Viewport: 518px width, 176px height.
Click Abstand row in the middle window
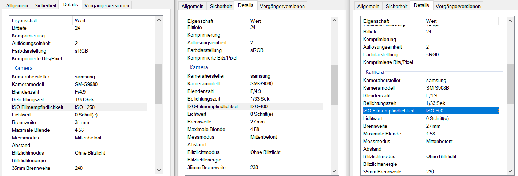tap(254, 144)
